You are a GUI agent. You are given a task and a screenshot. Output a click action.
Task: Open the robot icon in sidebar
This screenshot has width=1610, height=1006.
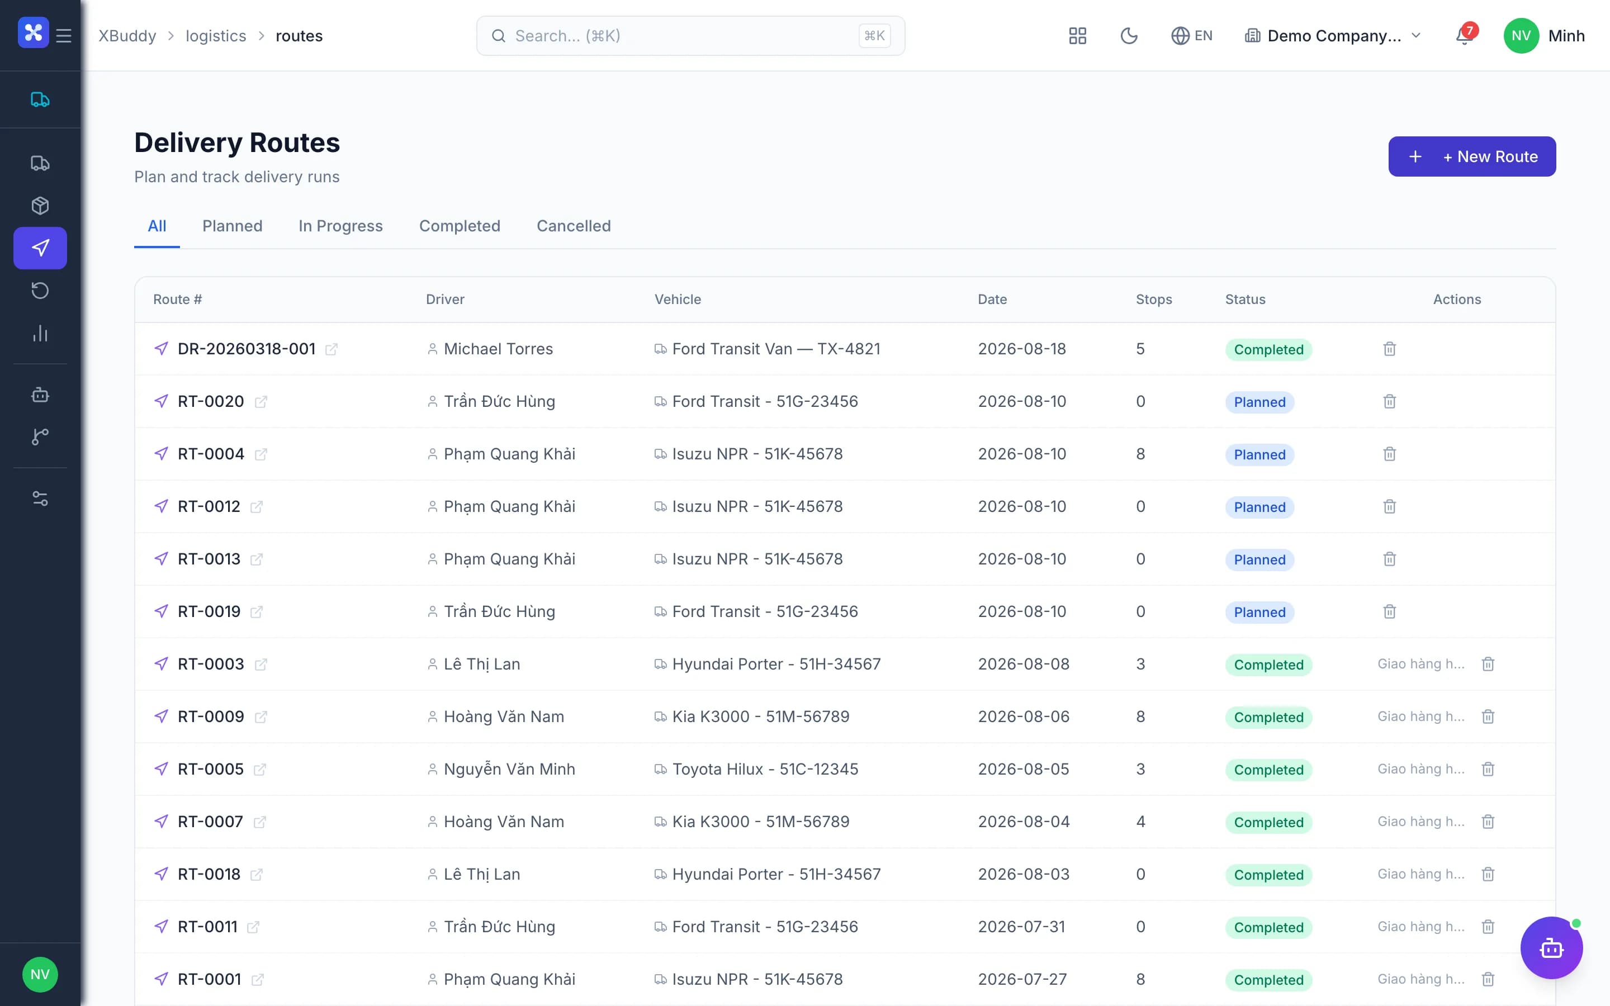pyautogui.click(x=40, y=395)
